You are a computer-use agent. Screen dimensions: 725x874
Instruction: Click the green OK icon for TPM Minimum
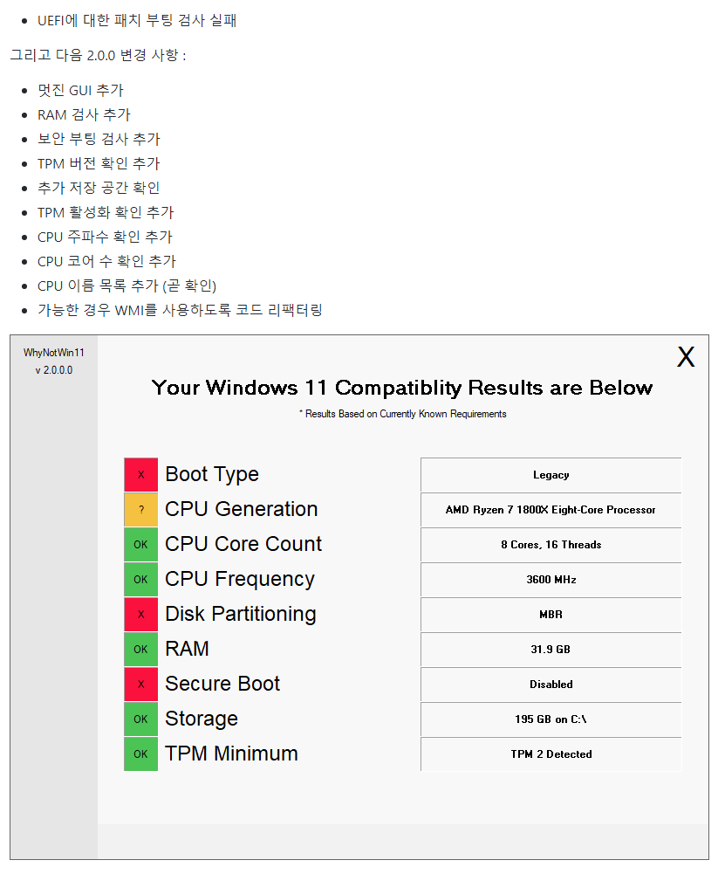[140, 754]
